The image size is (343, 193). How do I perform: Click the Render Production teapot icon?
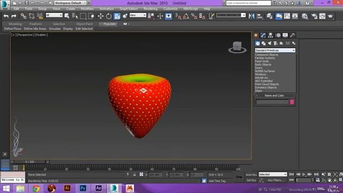coord(330,16)
